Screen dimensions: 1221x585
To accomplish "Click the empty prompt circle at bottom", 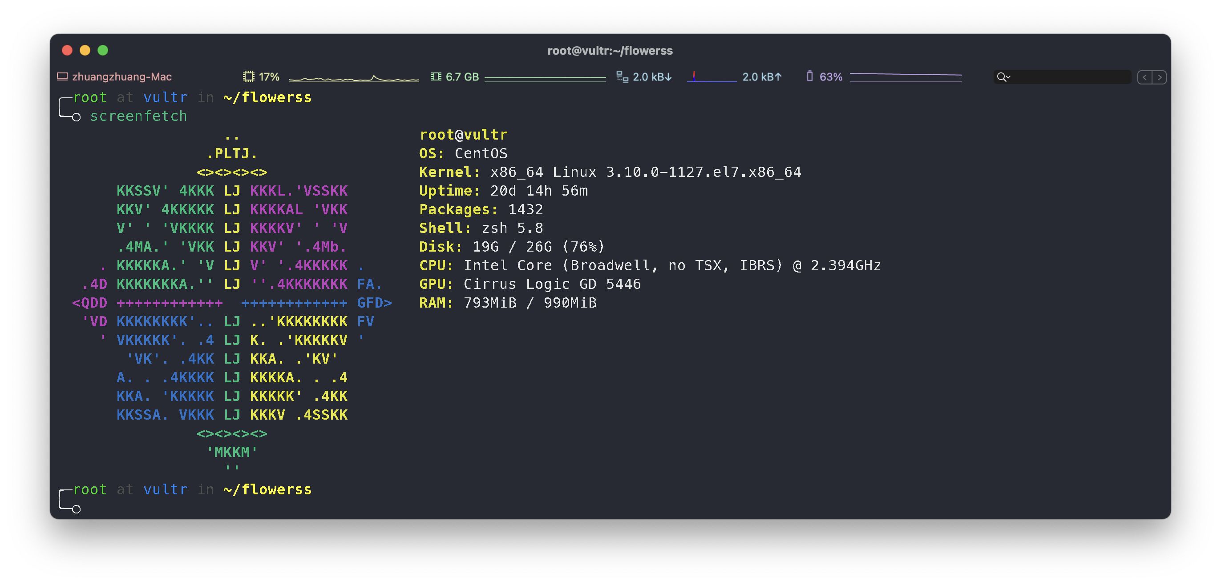I will click(77, 510).
